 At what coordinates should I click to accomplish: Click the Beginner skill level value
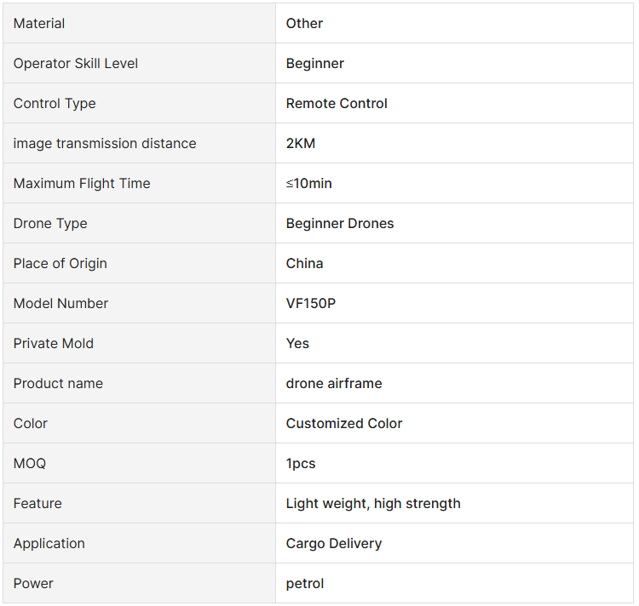coord(315,64)
